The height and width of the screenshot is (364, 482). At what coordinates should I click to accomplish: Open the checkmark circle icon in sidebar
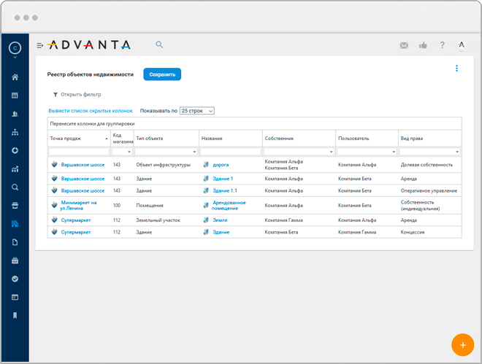tap(15, 279)
